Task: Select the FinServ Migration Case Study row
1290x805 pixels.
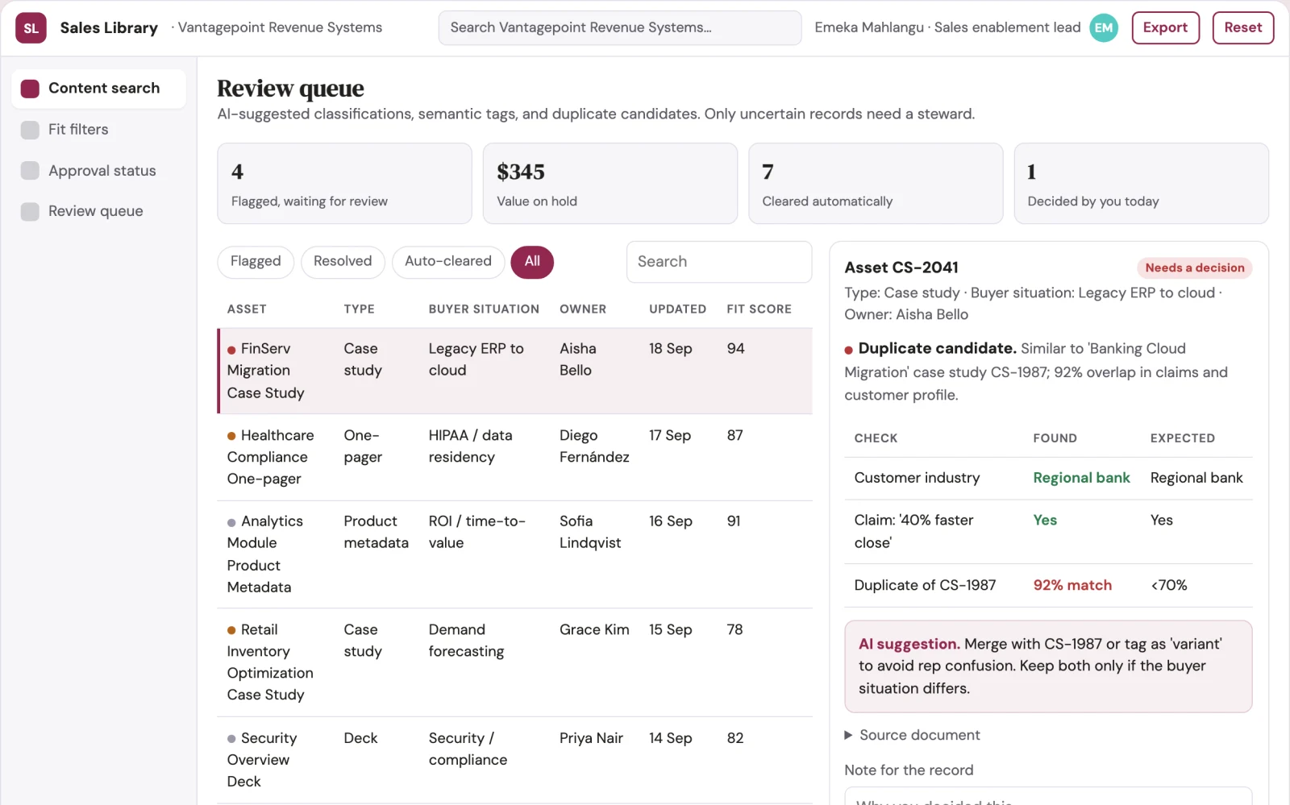Action: [x=515, y=371]
